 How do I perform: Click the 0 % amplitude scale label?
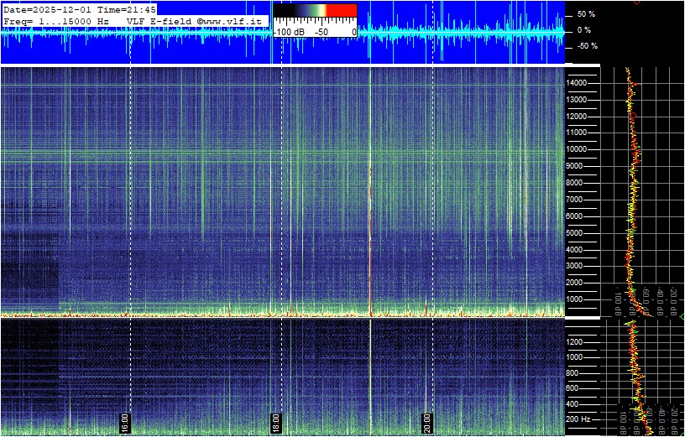[583, 30]
